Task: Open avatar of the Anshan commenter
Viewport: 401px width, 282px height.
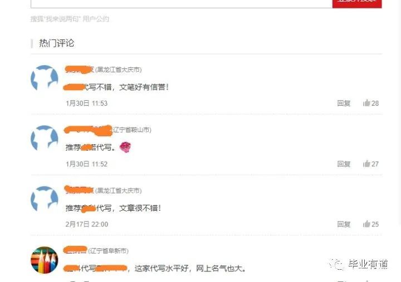Action: (45, 138)
